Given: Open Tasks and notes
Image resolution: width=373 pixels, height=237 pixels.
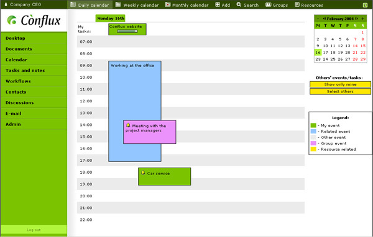Looking at the screenshot, I should [34, 71].
